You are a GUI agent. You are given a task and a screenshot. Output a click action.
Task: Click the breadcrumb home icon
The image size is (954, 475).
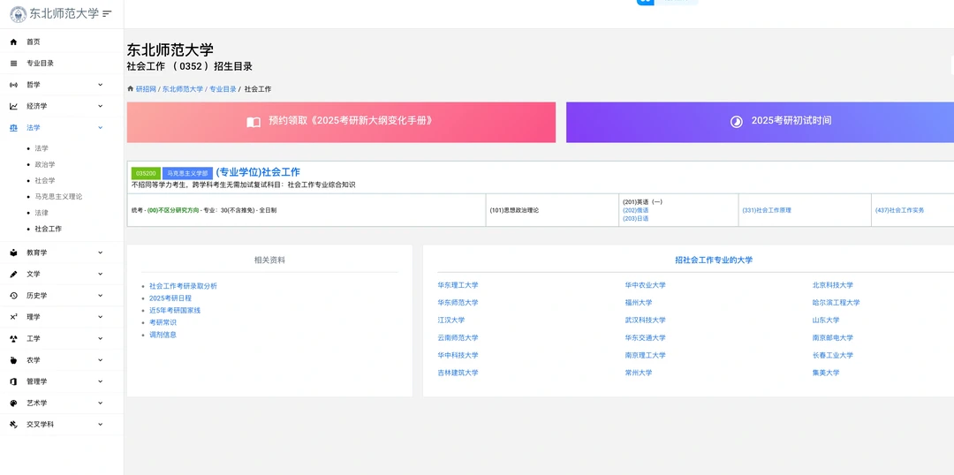(x=130, y=89)
